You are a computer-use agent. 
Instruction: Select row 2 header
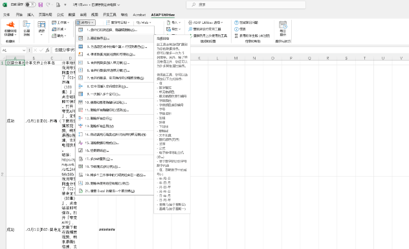3,174
